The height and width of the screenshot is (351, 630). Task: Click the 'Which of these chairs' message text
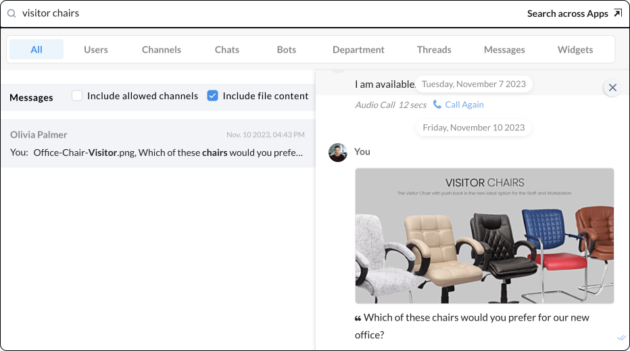472,326
